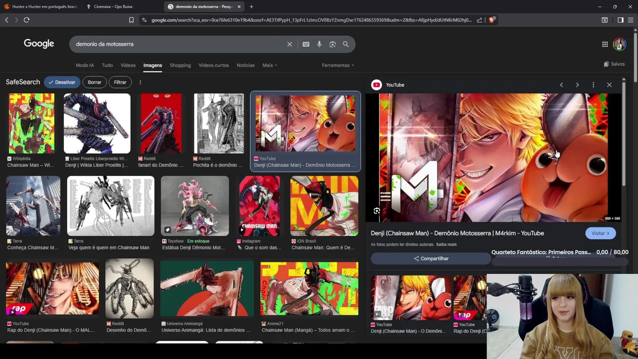Open the Wikipédia Chainsaw Man thumbnail
The image size is (638, 359).
(x=31, y=123)
